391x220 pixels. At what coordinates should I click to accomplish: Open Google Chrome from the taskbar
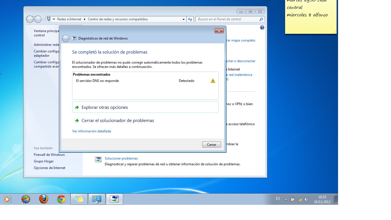[x=61, y=199]
